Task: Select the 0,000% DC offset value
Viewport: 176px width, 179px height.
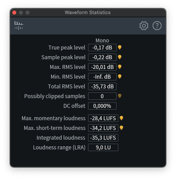Action: point(102,106)
